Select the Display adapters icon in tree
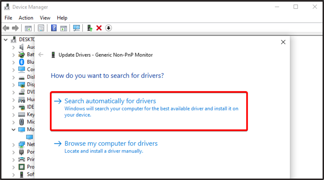The width and height of the screenshot is (324, 180). coord(22,85)
